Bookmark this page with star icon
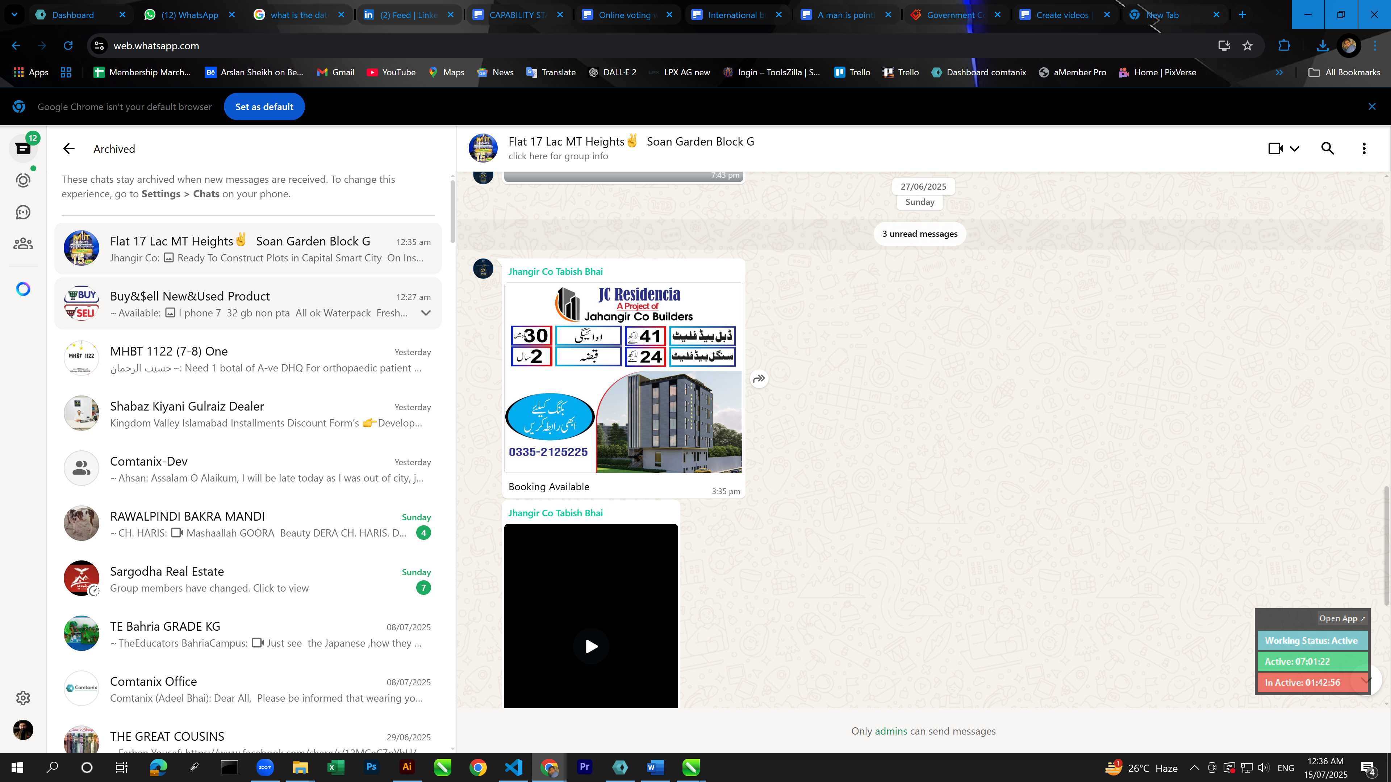This screenshot has width=1391, height=782. click(x=1247, y=46)
